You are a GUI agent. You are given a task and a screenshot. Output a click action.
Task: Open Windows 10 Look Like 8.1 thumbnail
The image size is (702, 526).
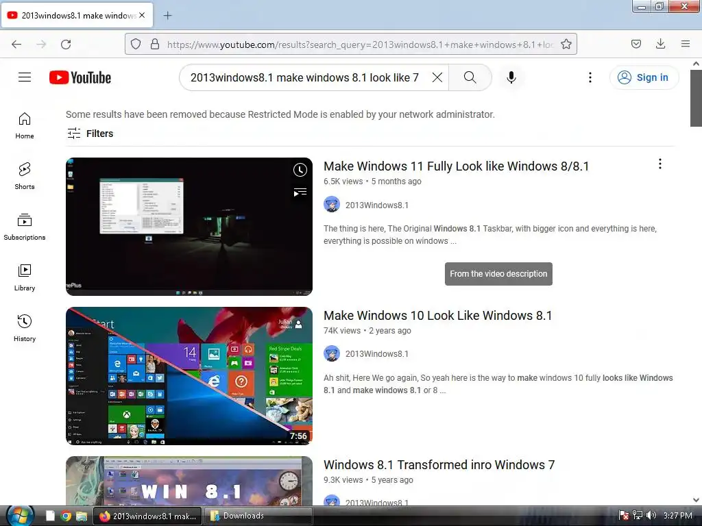(189, 376)
